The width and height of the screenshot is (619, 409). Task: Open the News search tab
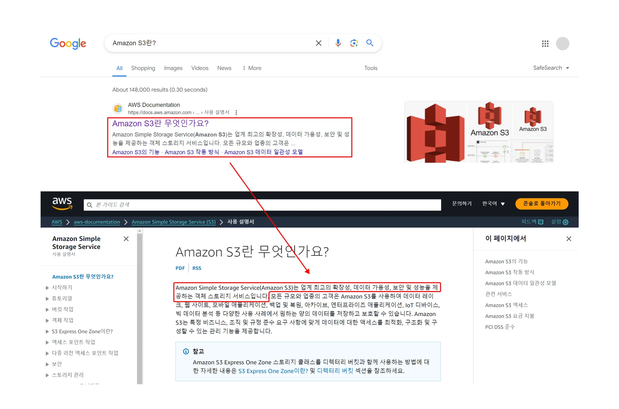pos(224,68)
